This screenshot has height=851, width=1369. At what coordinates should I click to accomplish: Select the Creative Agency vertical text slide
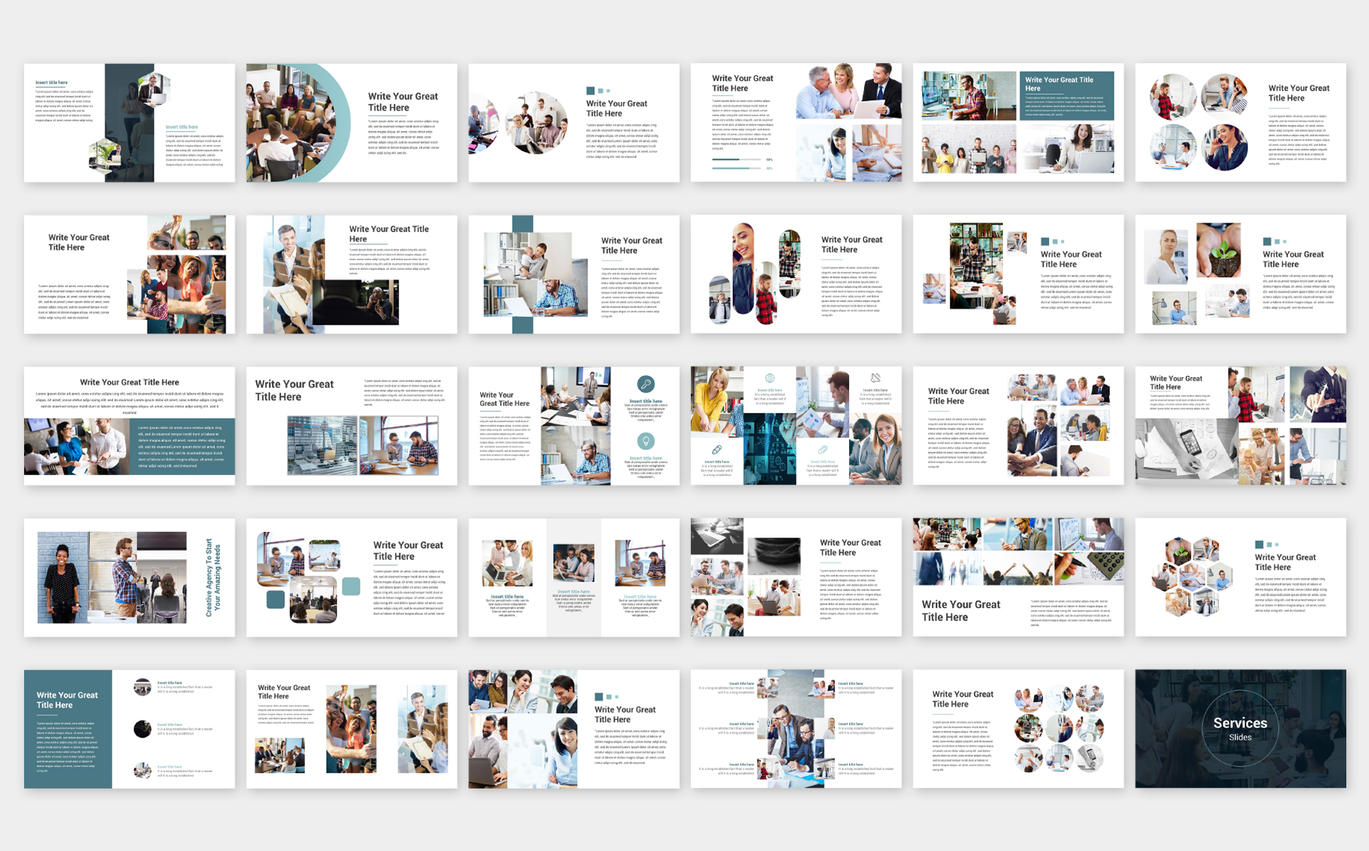(129, 577)
